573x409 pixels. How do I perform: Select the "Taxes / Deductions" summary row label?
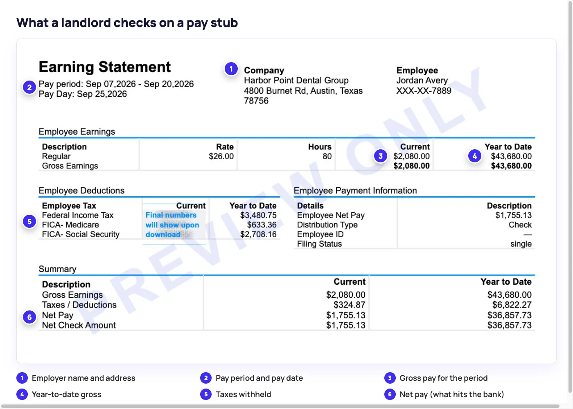tap(79, 305)
